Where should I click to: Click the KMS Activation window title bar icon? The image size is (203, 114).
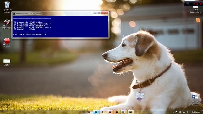coord(14,14)
